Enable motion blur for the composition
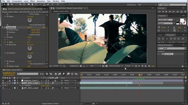This screenshot has width=188, height=105. [x=63, y=74]
